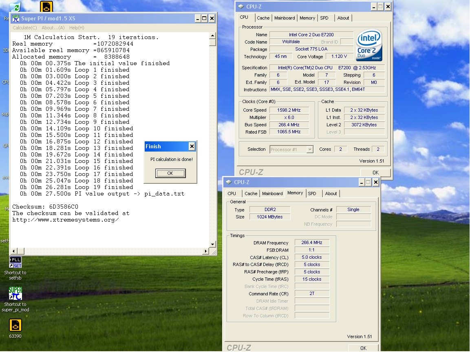Open the Shortcut to super_pi_mod desktop icon
Image resolution: width=470 pixels, height=352 pixels.
(x=15, y=299)
